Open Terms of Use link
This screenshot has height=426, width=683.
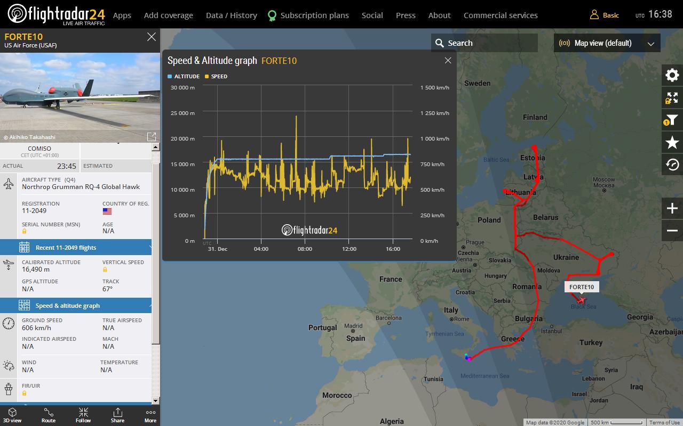coord(664,423)
